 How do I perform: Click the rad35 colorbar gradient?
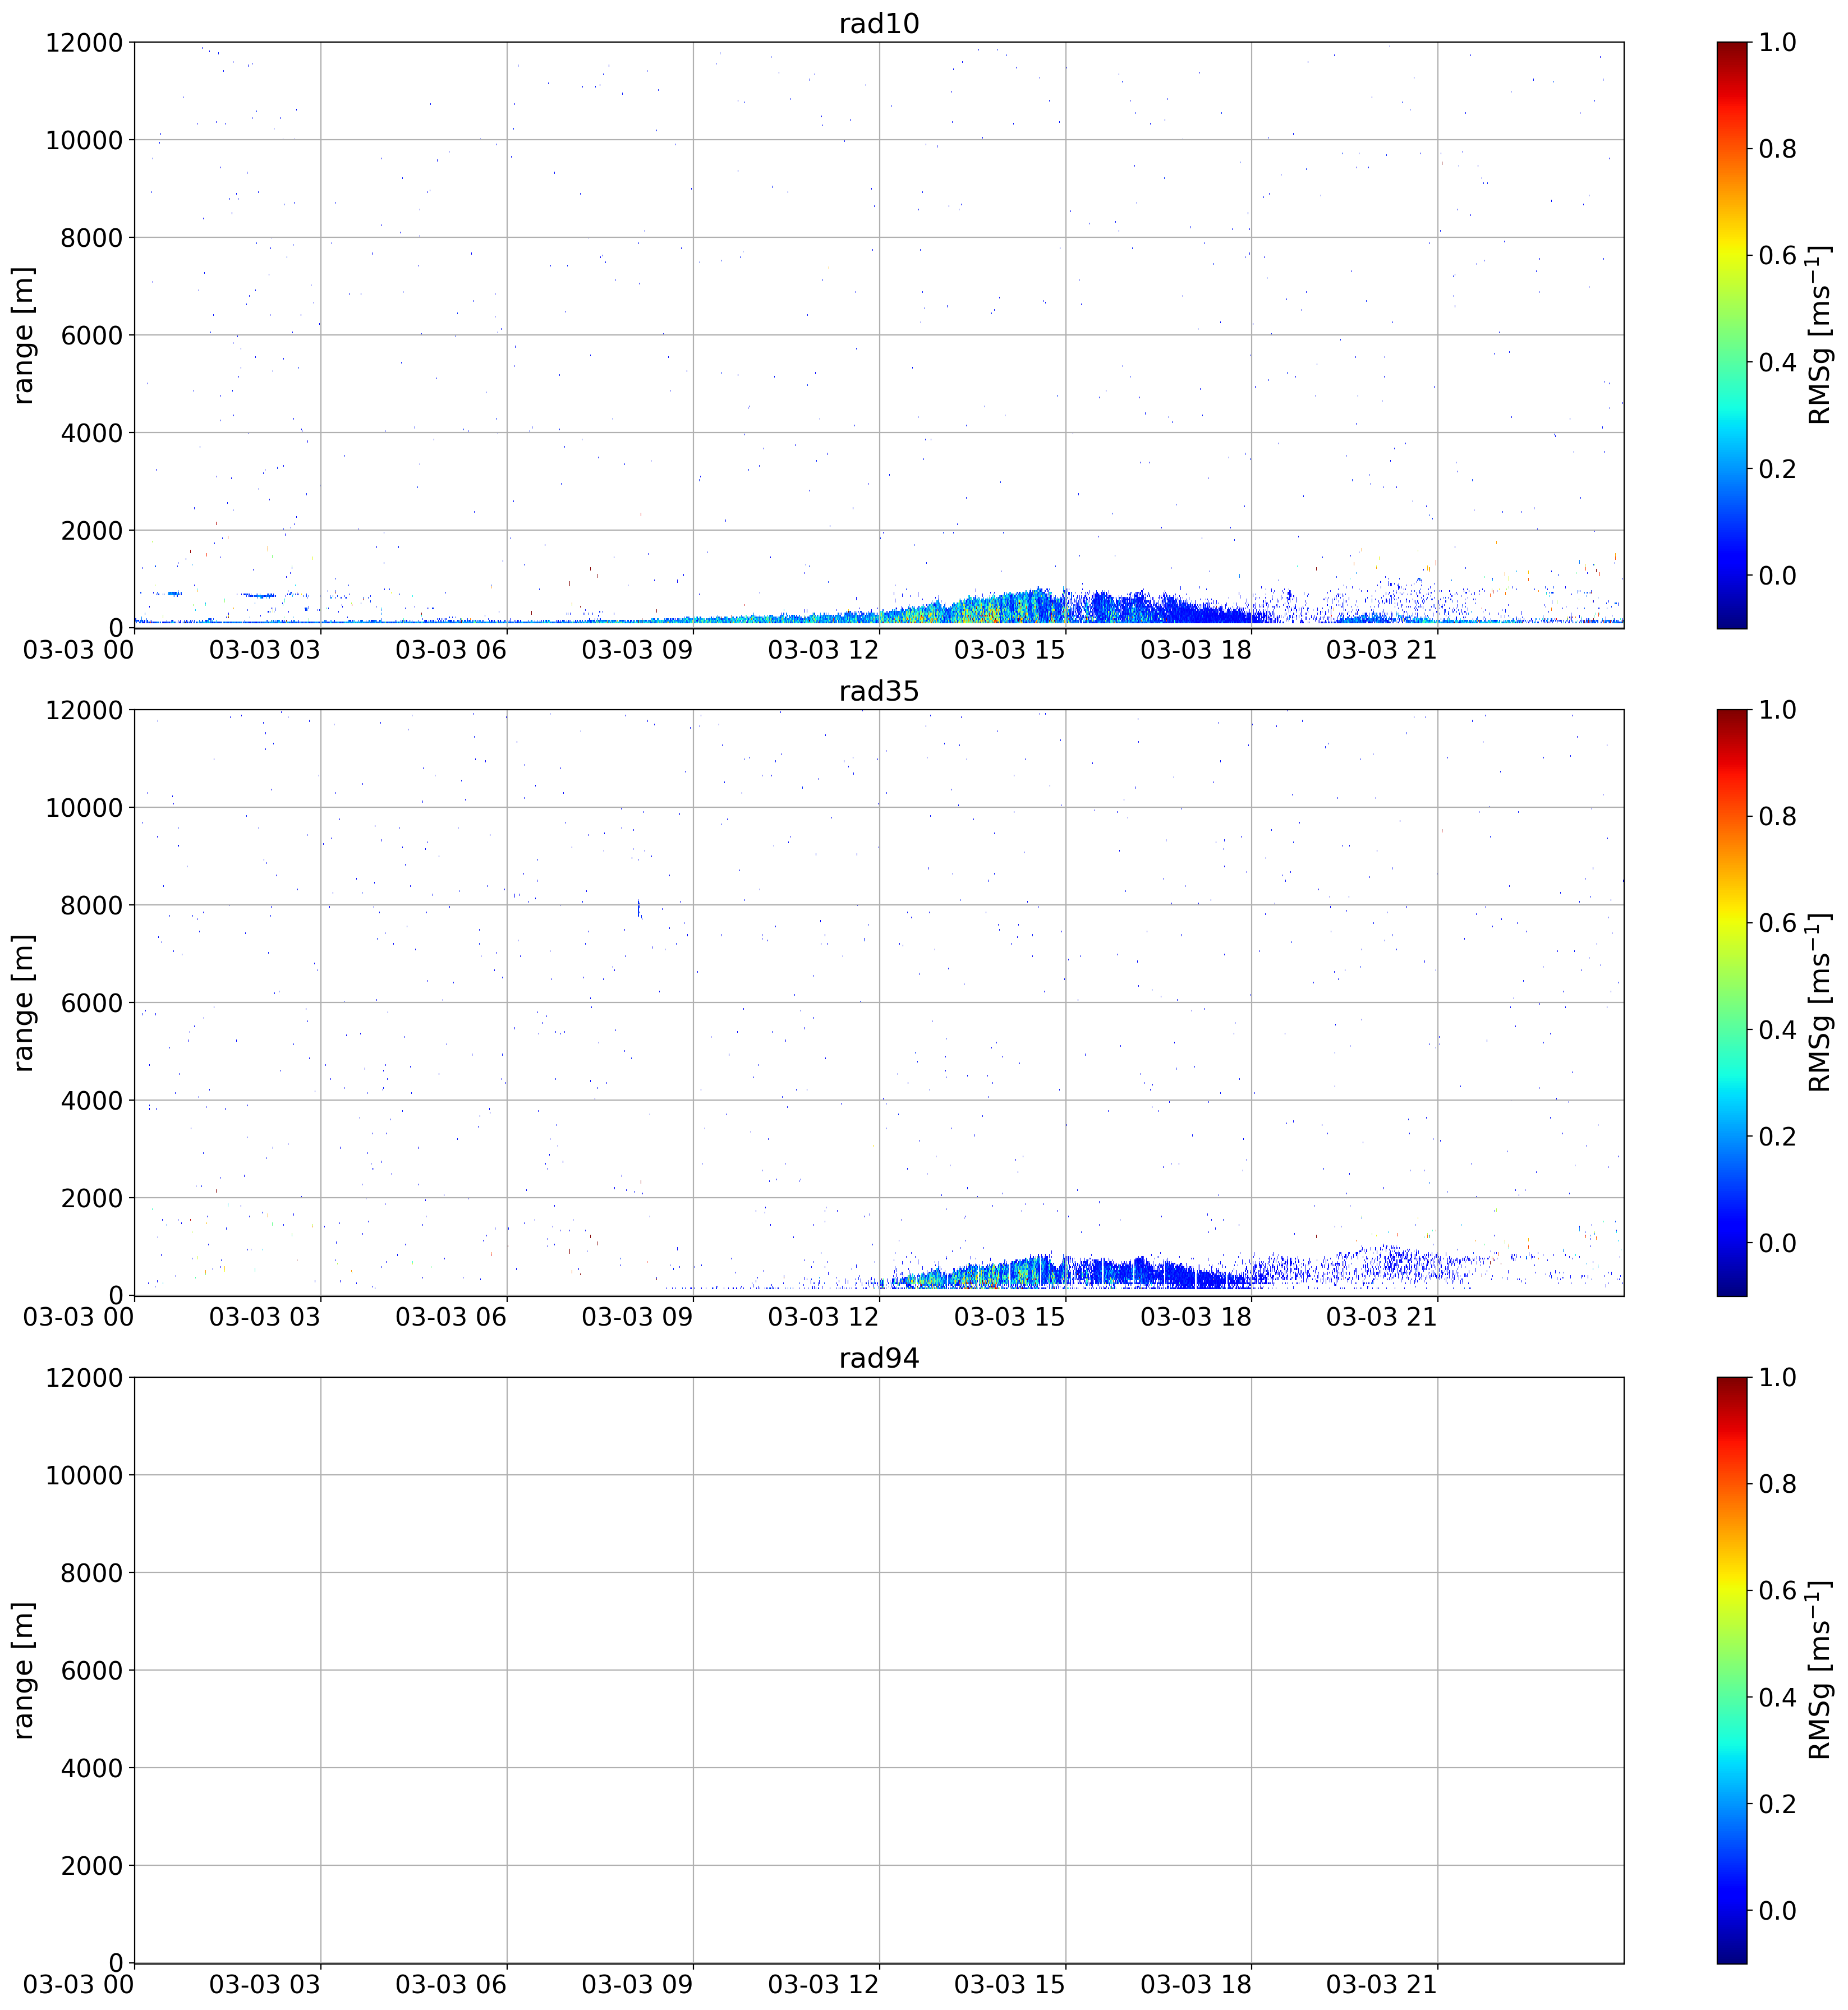pos(1732,1003)
